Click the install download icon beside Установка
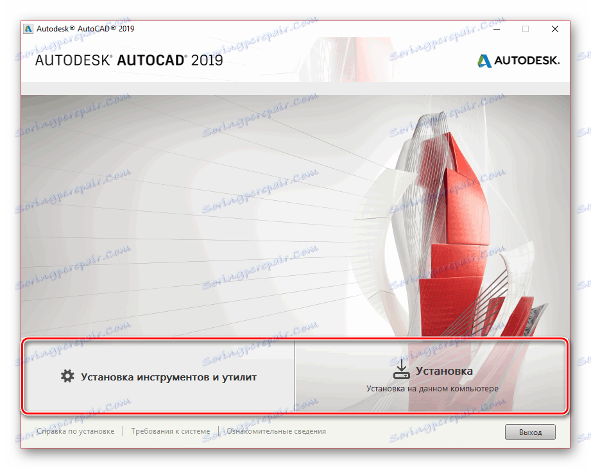The height and width of the screenshot is (469, 591). coord(402,369)
